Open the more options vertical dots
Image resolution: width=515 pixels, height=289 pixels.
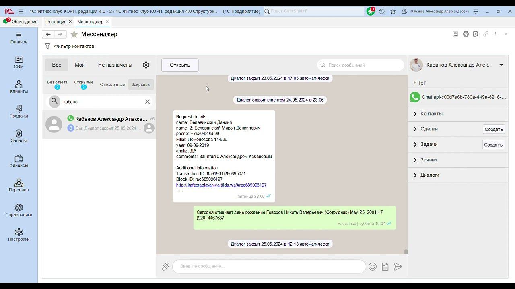tap(496, 34)
